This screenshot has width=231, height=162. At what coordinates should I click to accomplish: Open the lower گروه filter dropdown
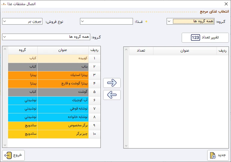[x=5, y=37]
